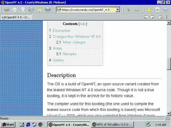Click the scrollbar up arrow
Screen dimensions: 171x128
(x=169, y=23)
